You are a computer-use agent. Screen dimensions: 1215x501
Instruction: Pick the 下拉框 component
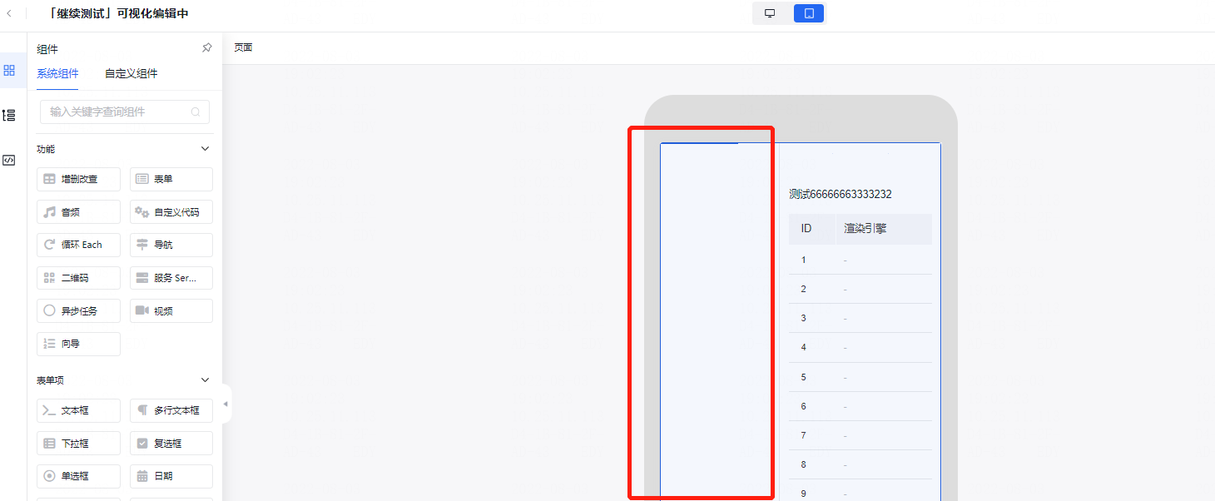tap(79, 444)
